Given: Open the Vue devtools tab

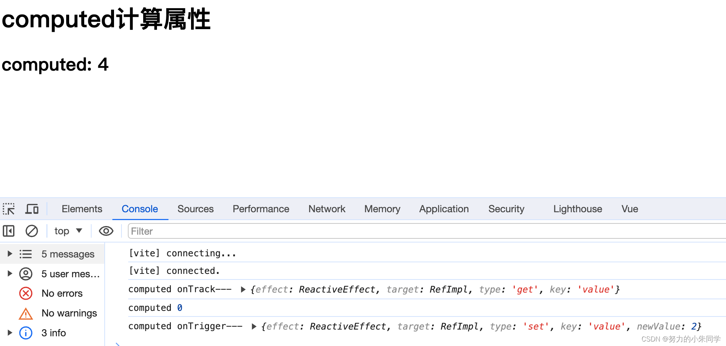Looking at the screenshot, I should (x=630, y=209).
